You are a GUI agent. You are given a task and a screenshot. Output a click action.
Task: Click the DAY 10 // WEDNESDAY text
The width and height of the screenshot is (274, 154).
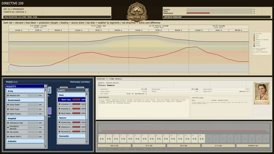14,9
